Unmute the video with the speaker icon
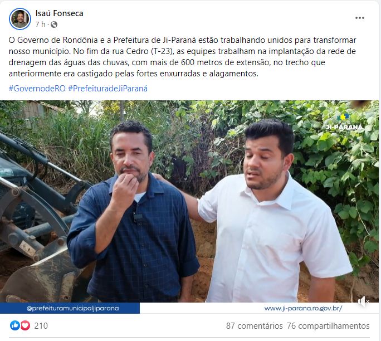381x341 pixels. pyautogui.click(x=363, y=301)
